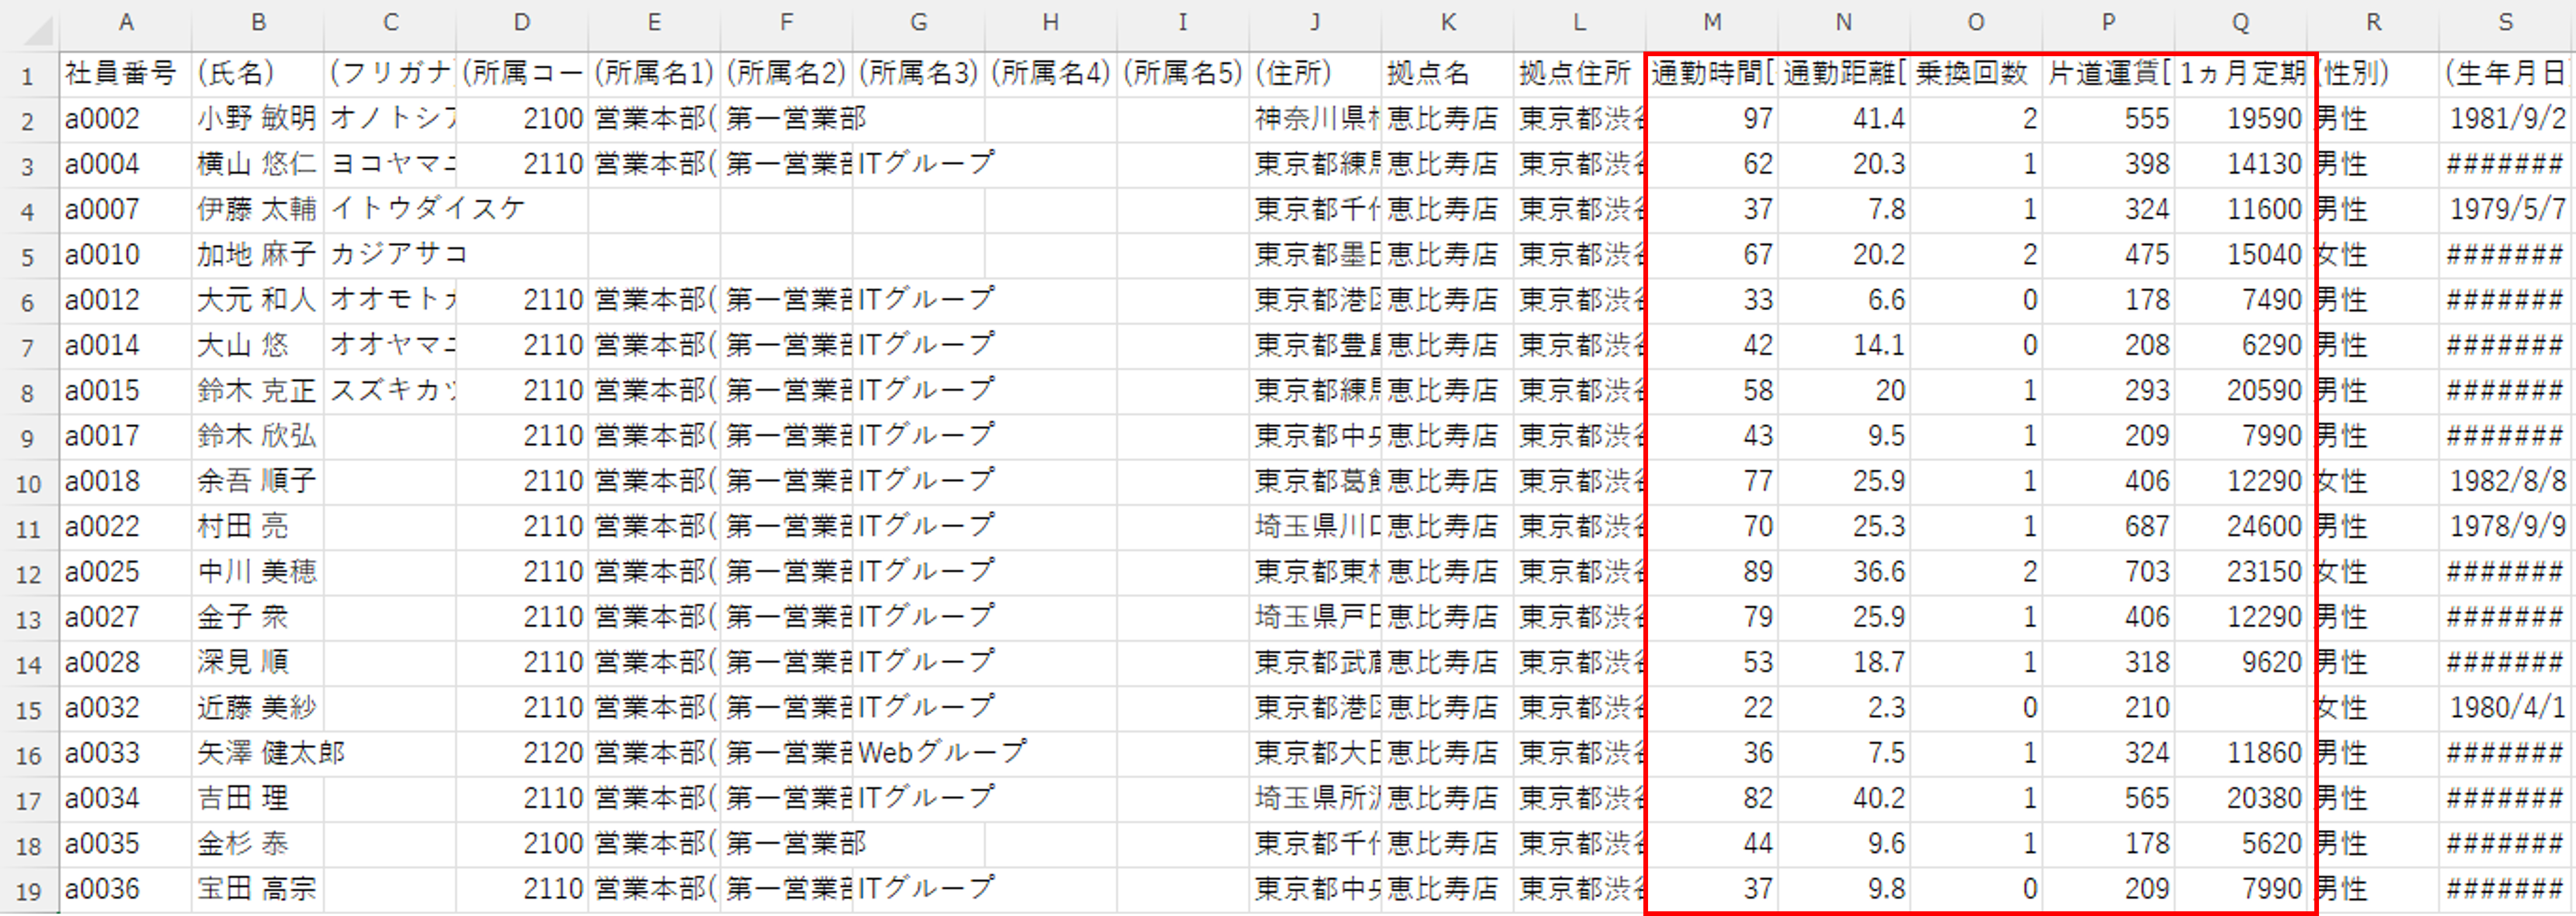Select column M header
Image resolution: width=2576 pixels, height=916 pixels.
[x=1711, y=22]
